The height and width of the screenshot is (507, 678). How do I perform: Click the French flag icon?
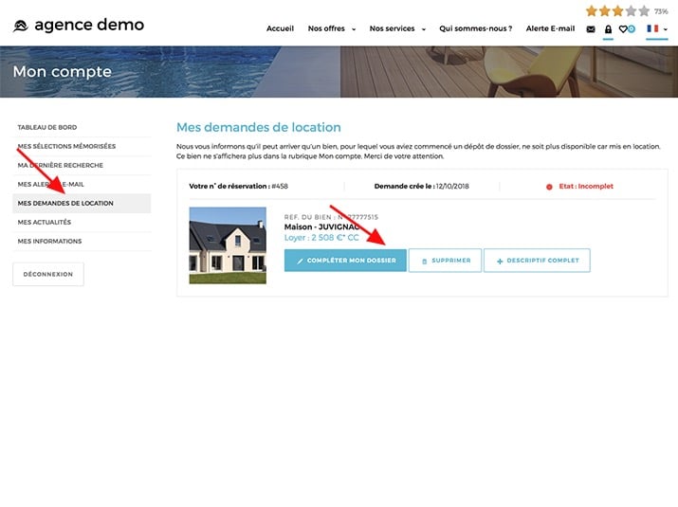tap(652, 29)
